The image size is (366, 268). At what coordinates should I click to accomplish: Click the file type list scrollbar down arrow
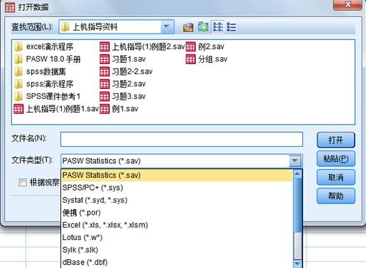pyautogui.click(x=297, y=264)
